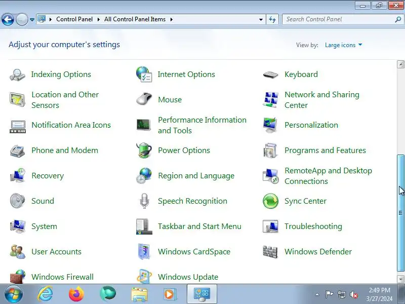The height and width of the screenshot is (304, 405).
Task: Click the vertical scrollbar thumb
Action: (x=400, y=213)
